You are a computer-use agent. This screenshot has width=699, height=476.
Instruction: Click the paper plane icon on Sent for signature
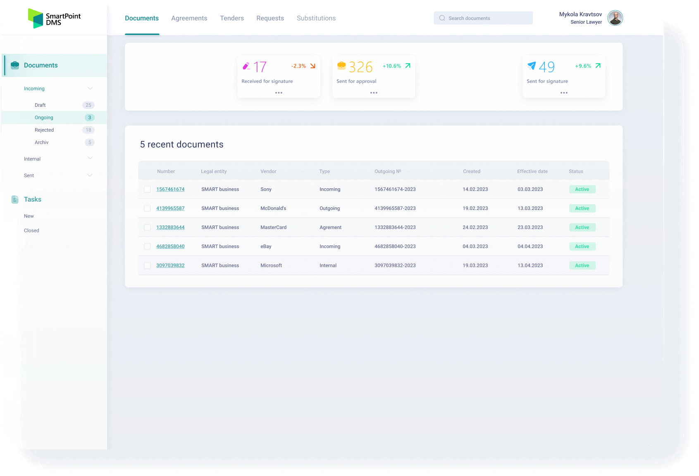coord(532,65)
